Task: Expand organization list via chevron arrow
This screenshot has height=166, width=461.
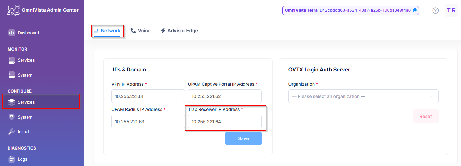Action: pos(432,96)
